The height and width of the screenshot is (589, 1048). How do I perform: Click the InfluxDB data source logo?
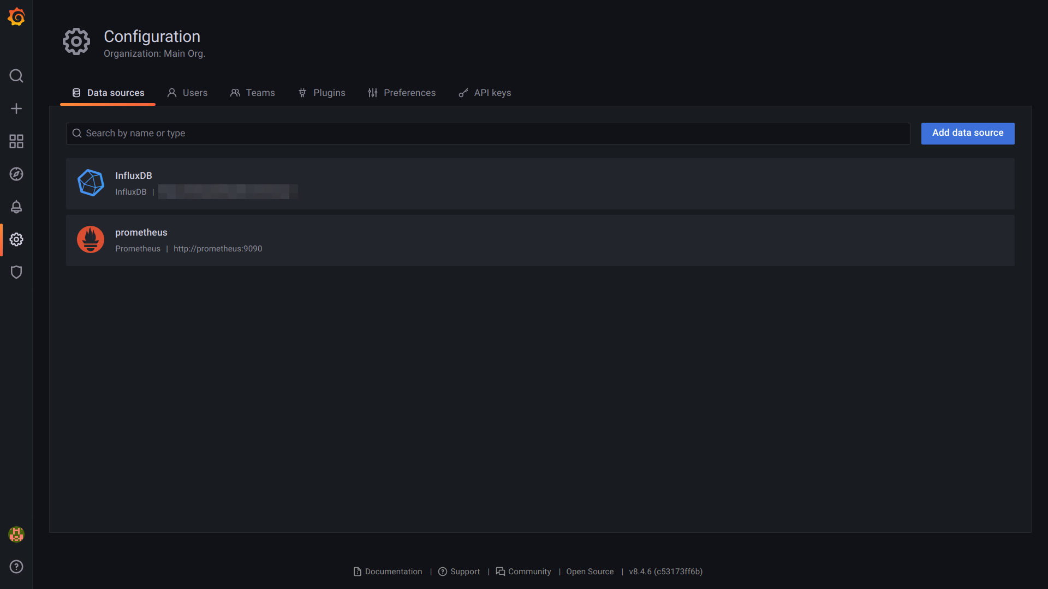pos(91,183)
